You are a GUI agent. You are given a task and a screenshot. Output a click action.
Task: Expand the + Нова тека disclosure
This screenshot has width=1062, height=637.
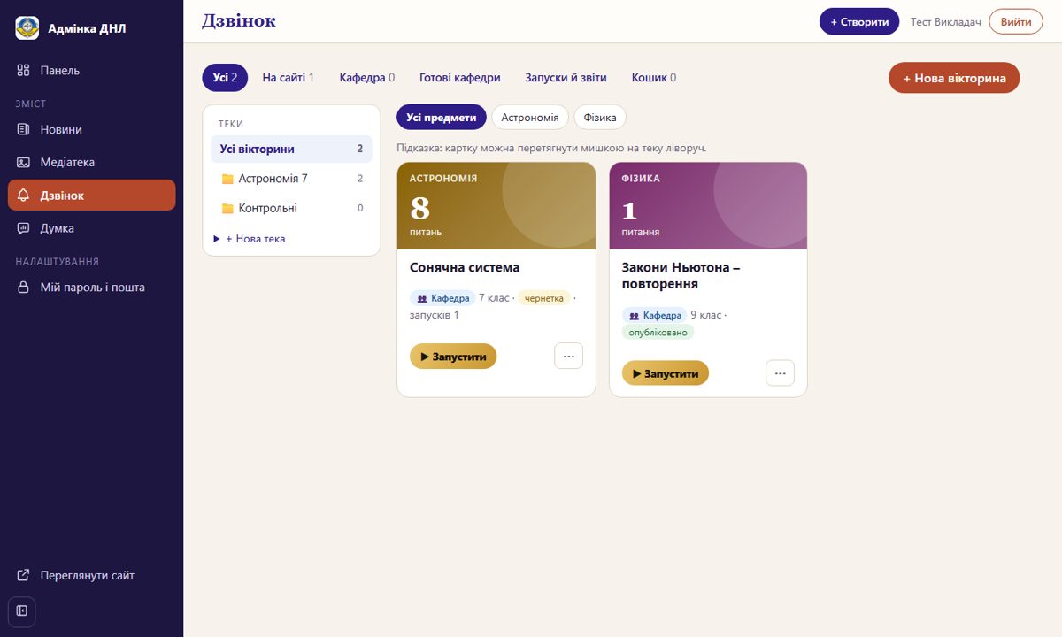[250, 239]
